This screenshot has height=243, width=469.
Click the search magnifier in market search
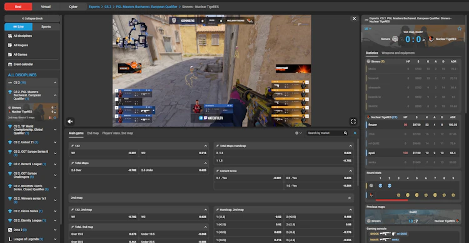click(345, 133)
